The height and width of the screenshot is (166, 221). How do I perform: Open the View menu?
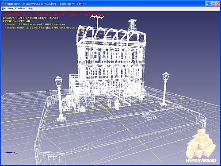pyautogui.click(x=10, y=8)
